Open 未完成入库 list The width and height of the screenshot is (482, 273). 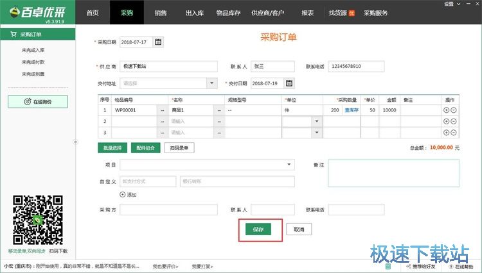33,50
